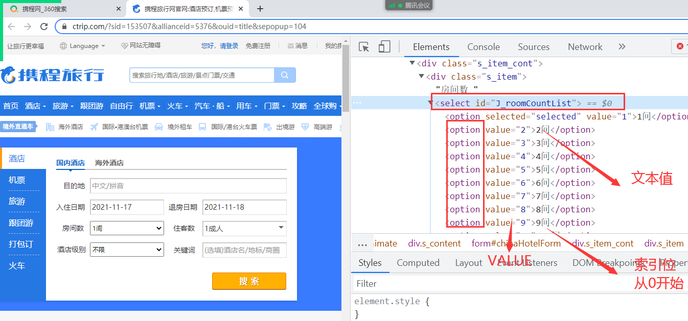Click the 入住日期 check-in date field
The height and width of the screenshot is (321, 688).
127,207
